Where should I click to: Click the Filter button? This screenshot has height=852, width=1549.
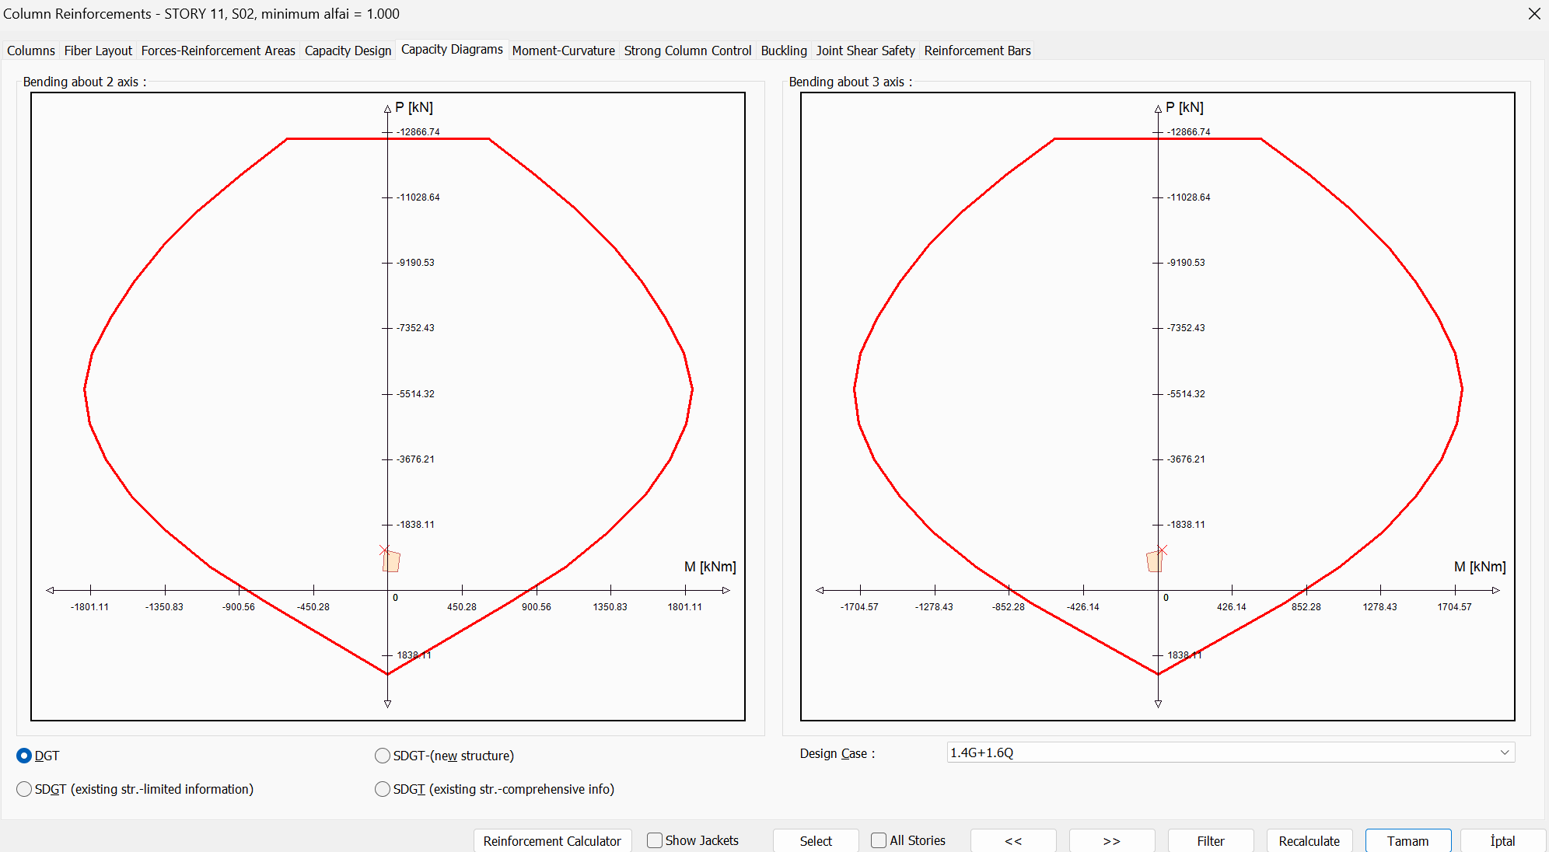[x=1210, y=841]
